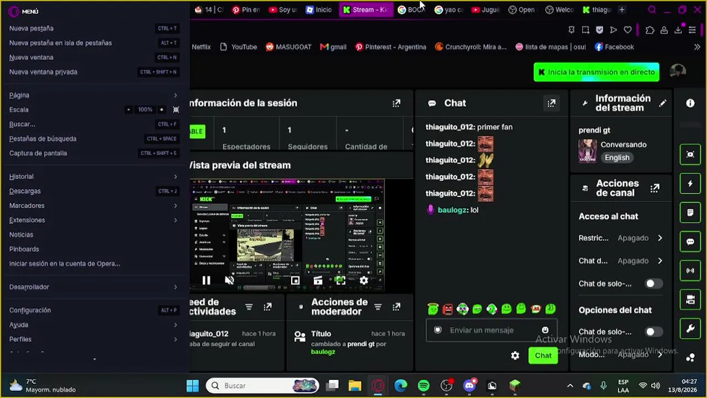Open Opera's Easy Setup icon

692,30
